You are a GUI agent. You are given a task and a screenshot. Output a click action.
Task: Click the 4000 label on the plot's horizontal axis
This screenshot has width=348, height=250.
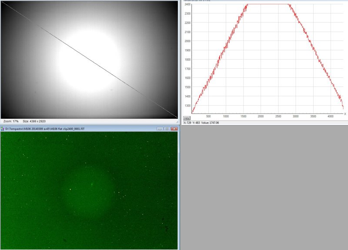[x=331, y=116]
